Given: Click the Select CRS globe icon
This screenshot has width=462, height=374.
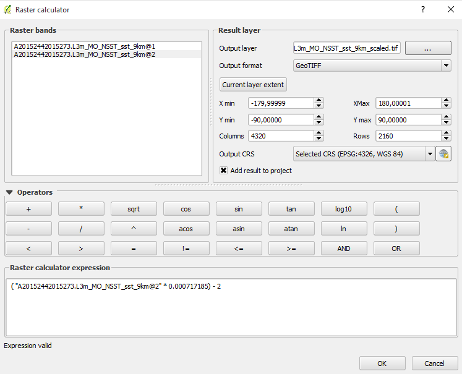Looking at the screenshot, I should coord(443,154).
